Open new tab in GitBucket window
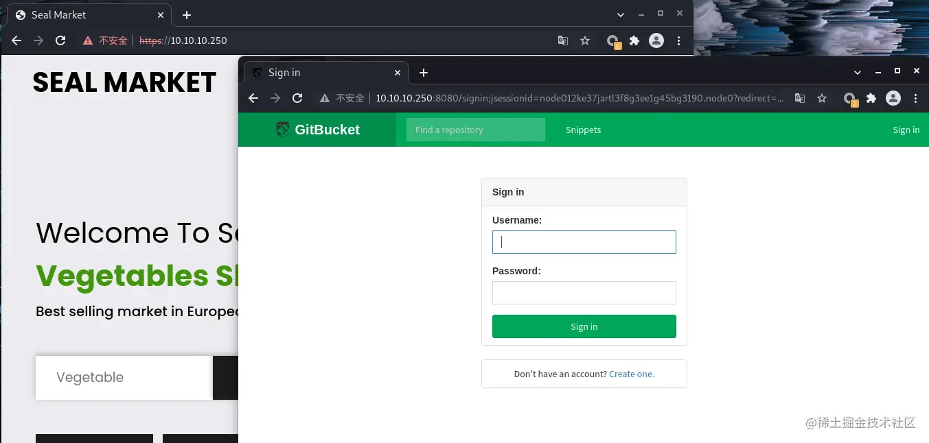929x443 pixels. pos(424,73)
